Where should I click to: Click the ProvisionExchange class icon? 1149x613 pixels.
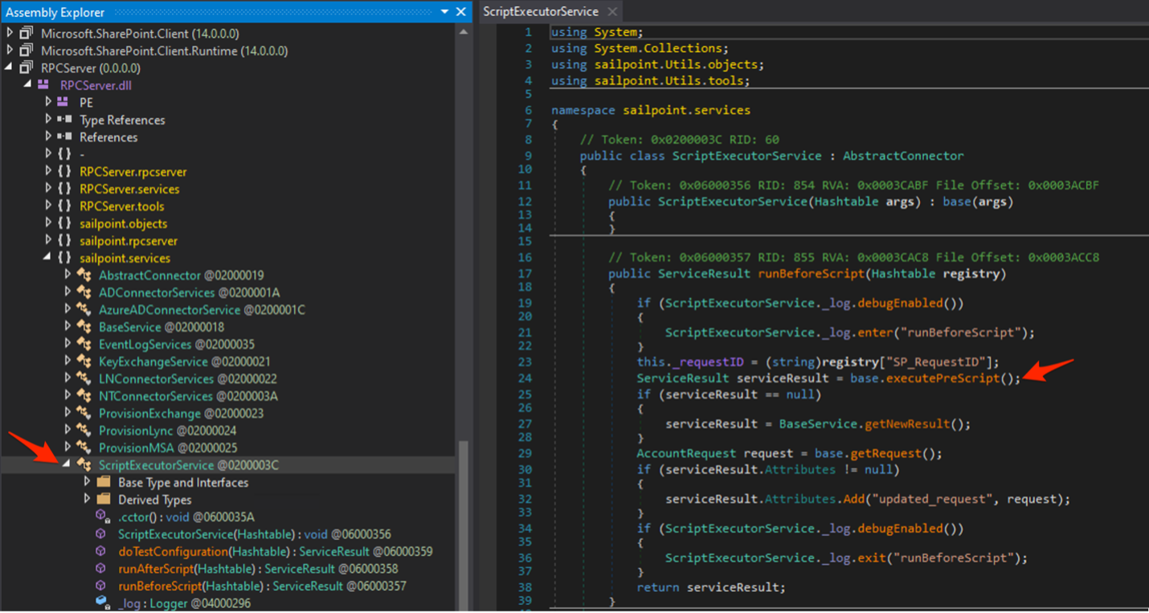84,414
